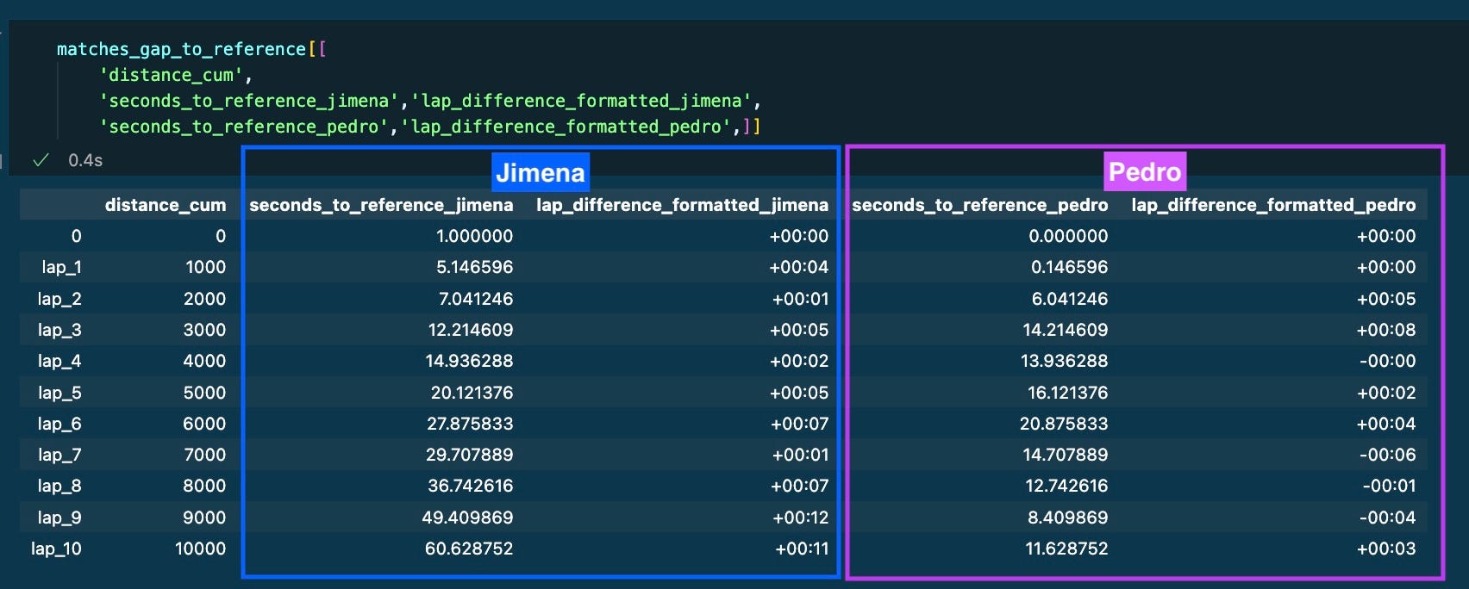Viewport: 1469px width, 589px height.
Task: Click the green execution success checkmark
Action: click(x=41, y=160)
